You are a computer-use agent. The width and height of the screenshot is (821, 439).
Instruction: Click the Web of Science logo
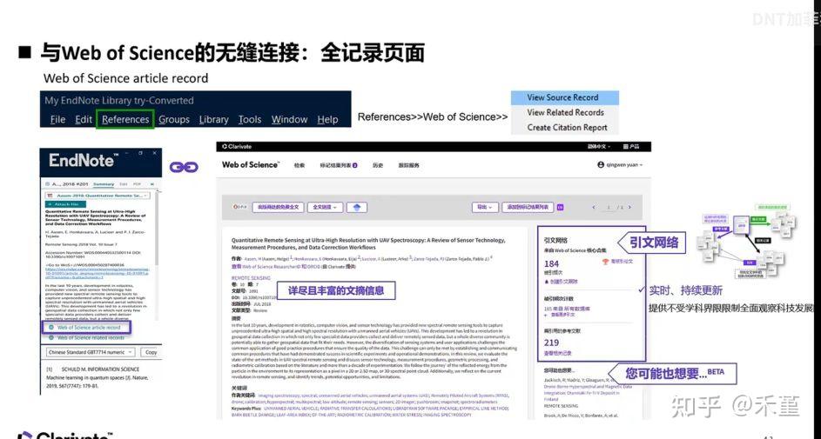(250, 164)
